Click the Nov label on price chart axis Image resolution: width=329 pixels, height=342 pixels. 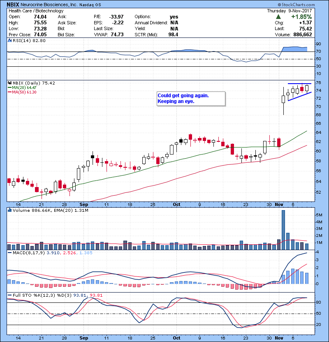(279, 204)
